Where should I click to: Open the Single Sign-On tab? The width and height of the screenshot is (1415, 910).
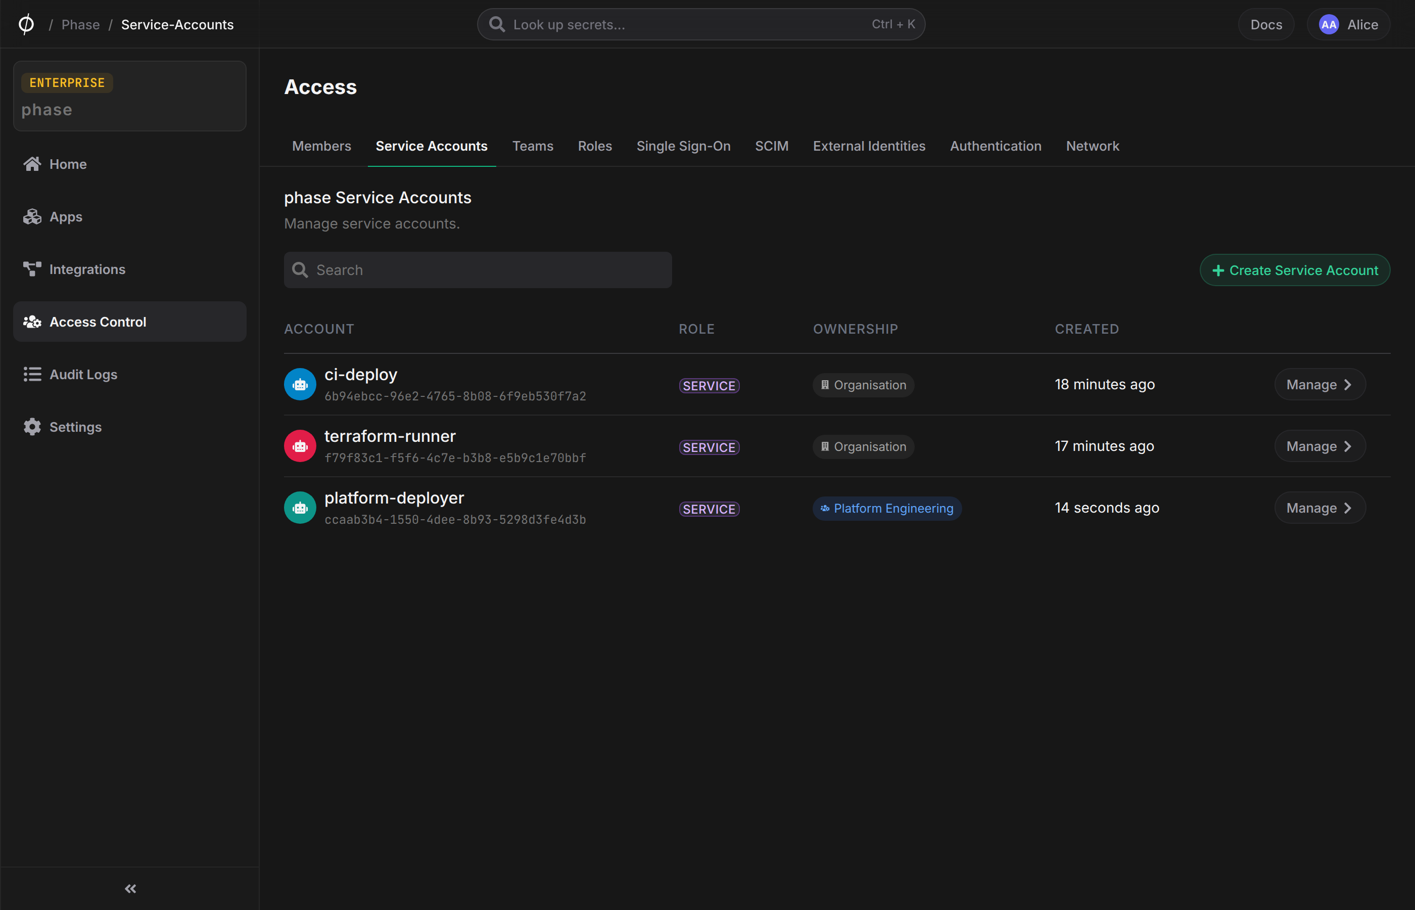(683, 146)
